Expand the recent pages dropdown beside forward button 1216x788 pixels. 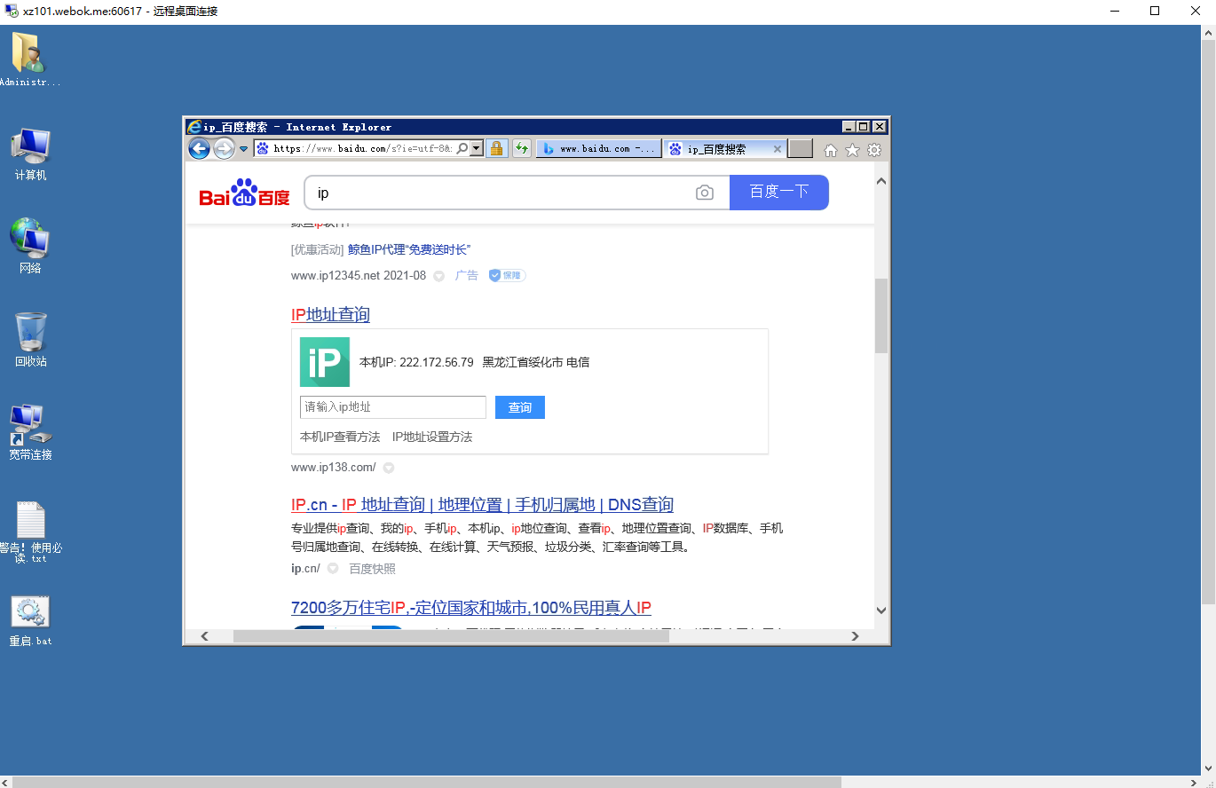[x=243, y=149]
